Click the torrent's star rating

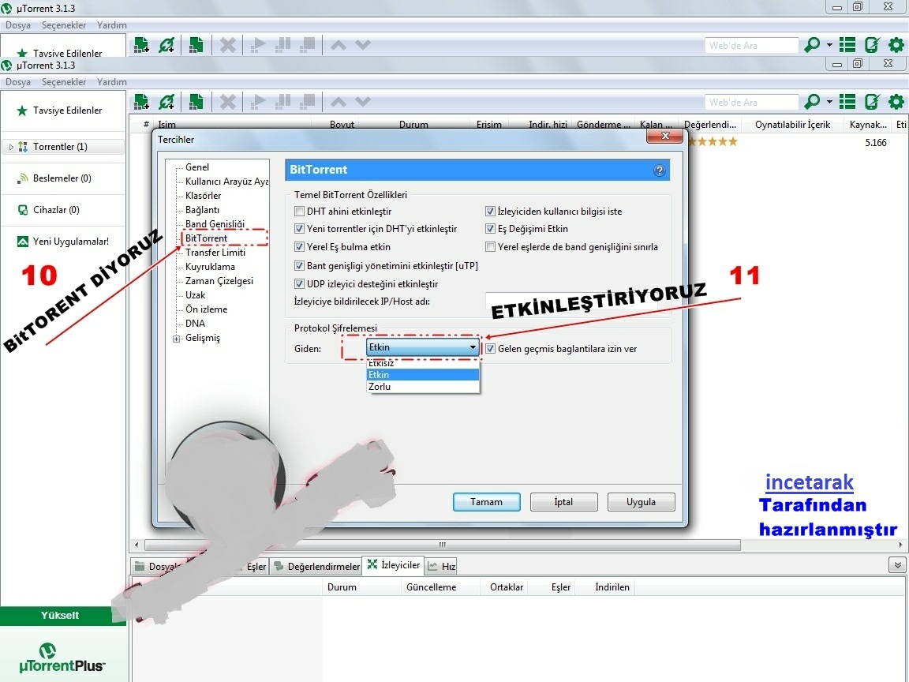[x=713, y=141]
